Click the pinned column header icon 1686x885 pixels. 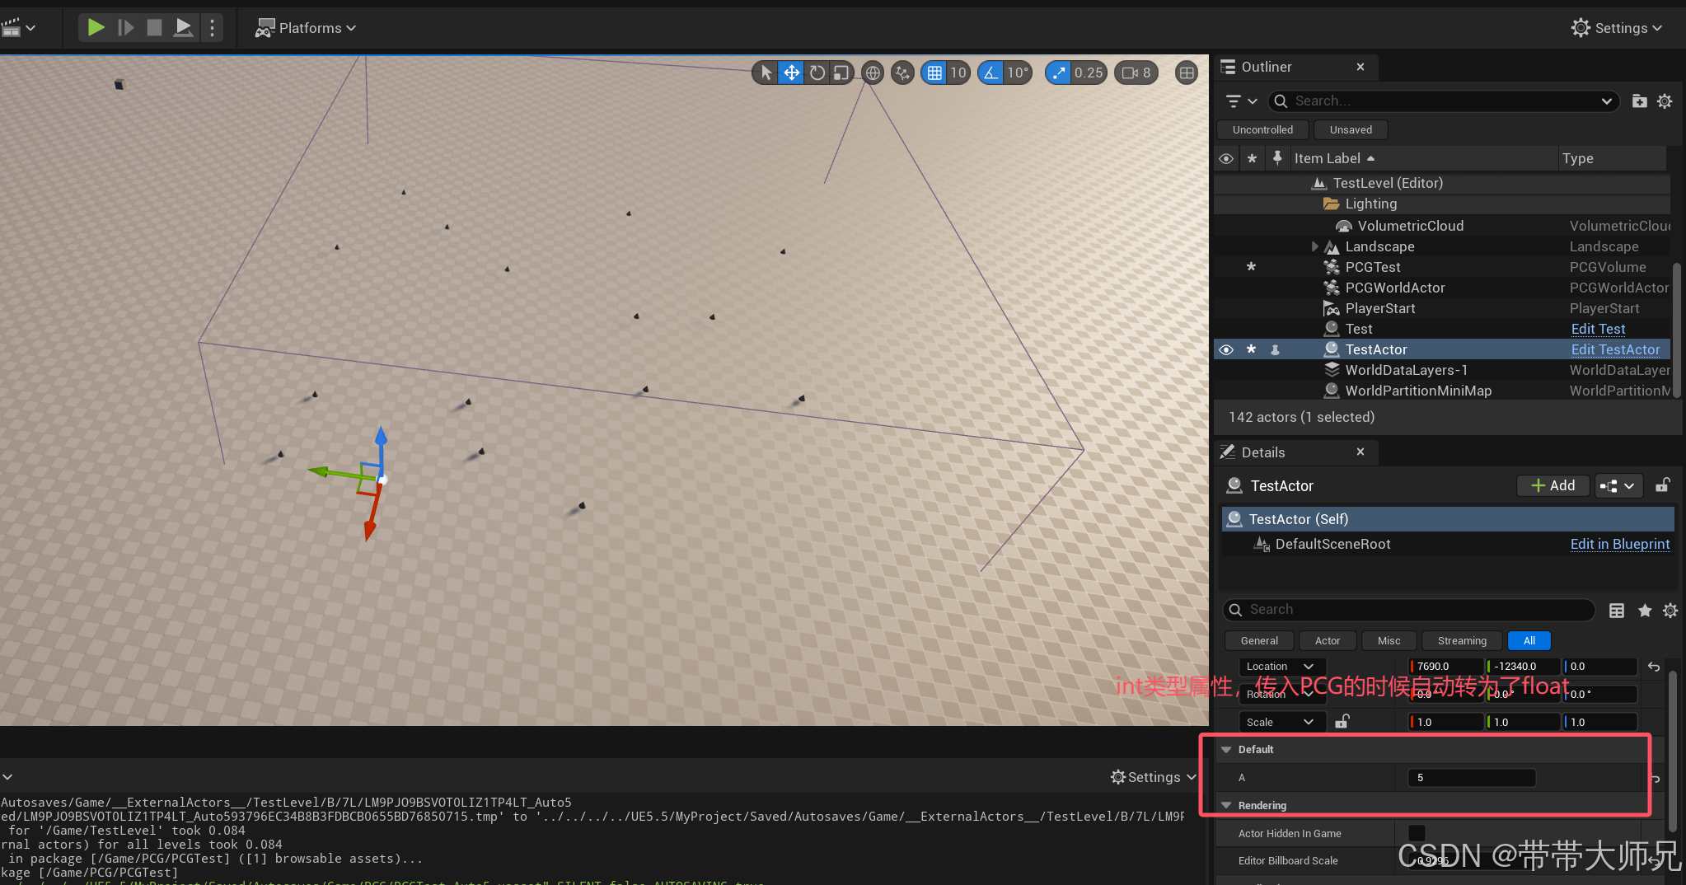(x=1277, y=158)
